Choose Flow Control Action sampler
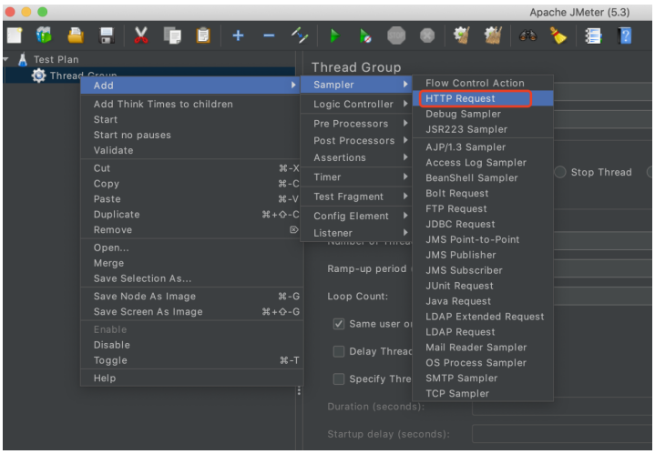 [483, 83]
